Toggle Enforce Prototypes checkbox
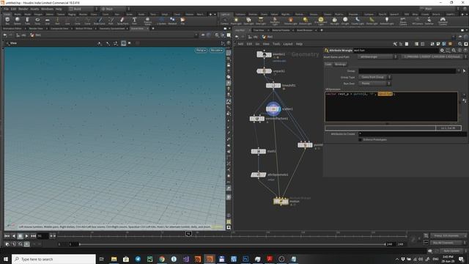Screen dimensions: 469x264 coord(360,140)
